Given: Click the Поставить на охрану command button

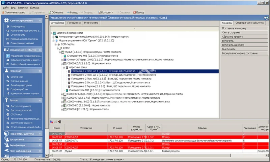Looking at the screenshot, I should tap(233, 29).
